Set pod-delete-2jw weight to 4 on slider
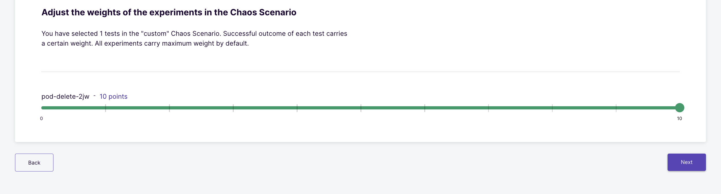Image resolution: width=721 pixels, height=194 pixels. 297,108
